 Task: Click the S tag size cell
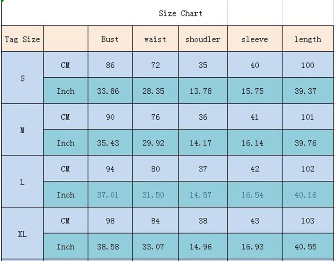tap(22, 78)
